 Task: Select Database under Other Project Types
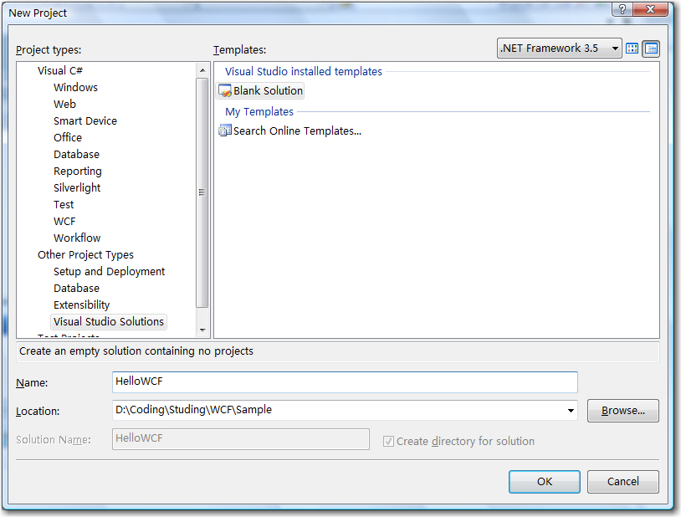tap(76, 288)
